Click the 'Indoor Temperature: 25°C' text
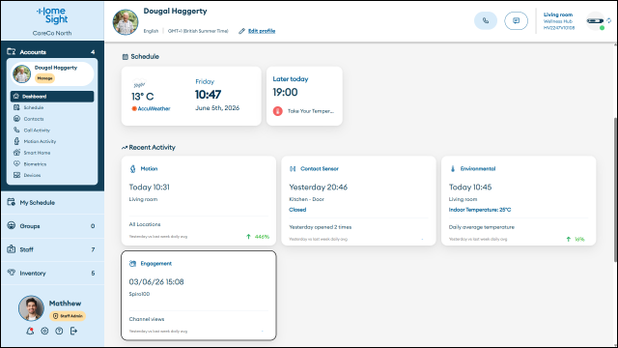The width and height of the screenshot is (618, 348). [x=480, y=210]
